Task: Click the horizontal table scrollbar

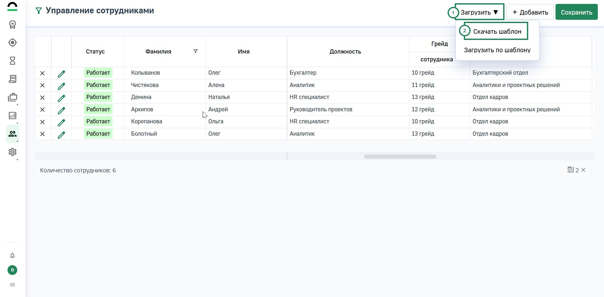Action: (x=400, y=157)
